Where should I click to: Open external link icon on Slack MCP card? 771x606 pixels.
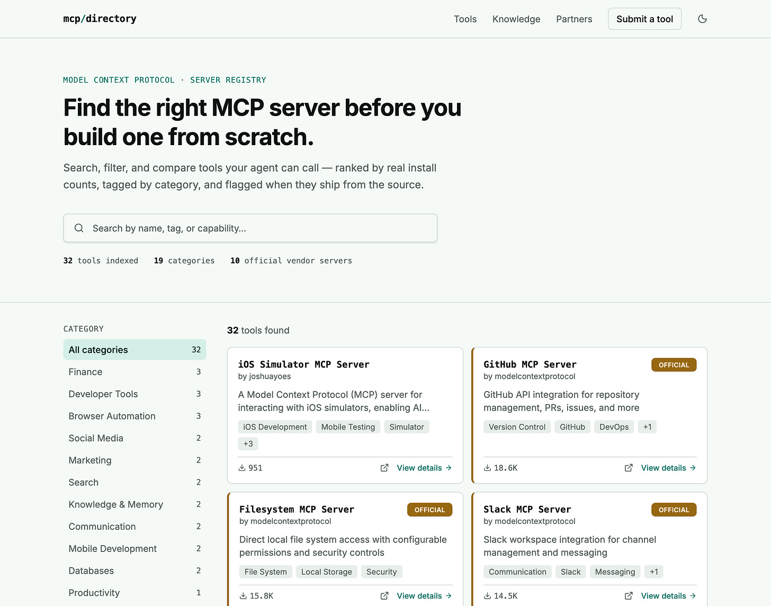point(629,596)
